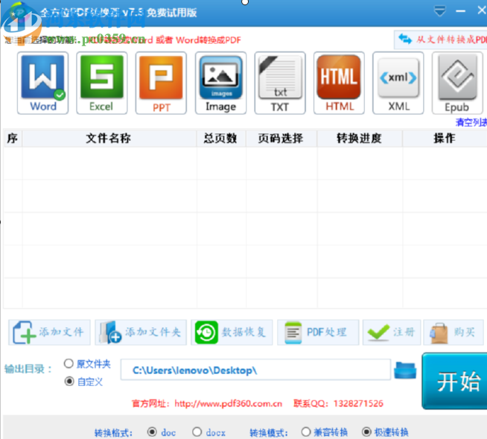Choose doc as conversion format
This screenshot has width=487, height=439.
coord(152,432)
